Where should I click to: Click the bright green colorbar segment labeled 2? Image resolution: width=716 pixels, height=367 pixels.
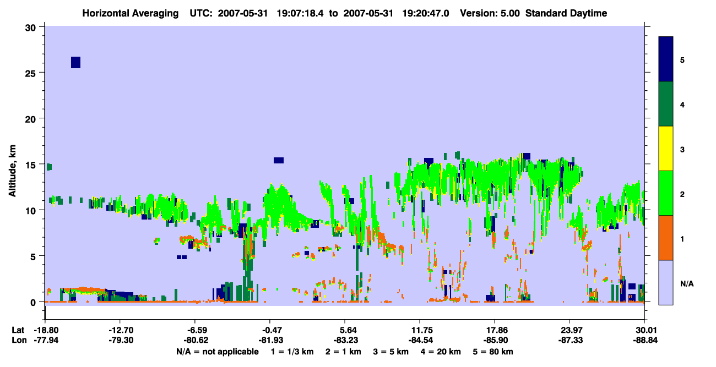point(666,193)
